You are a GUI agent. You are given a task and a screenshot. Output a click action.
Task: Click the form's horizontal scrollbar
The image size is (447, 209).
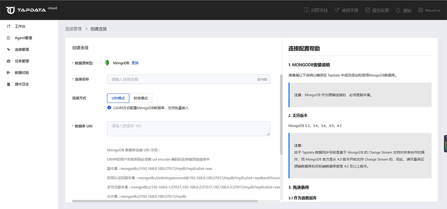point(165,201)
